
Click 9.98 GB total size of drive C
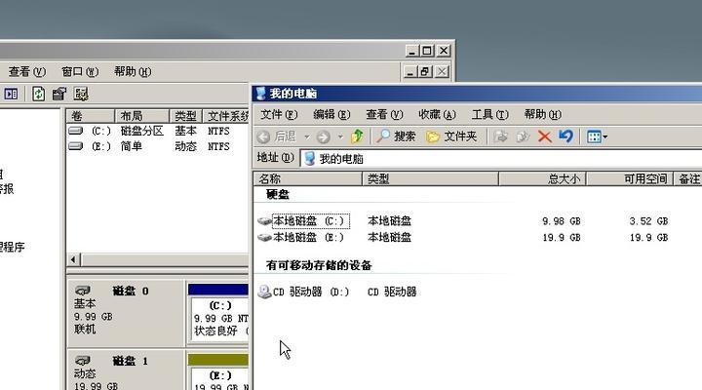click(561, 221)
